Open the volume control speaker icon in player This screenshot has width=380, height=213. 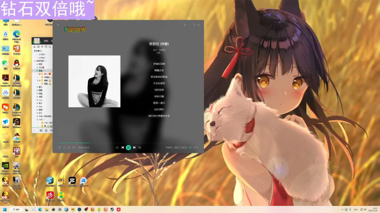[x=140, y=147]
